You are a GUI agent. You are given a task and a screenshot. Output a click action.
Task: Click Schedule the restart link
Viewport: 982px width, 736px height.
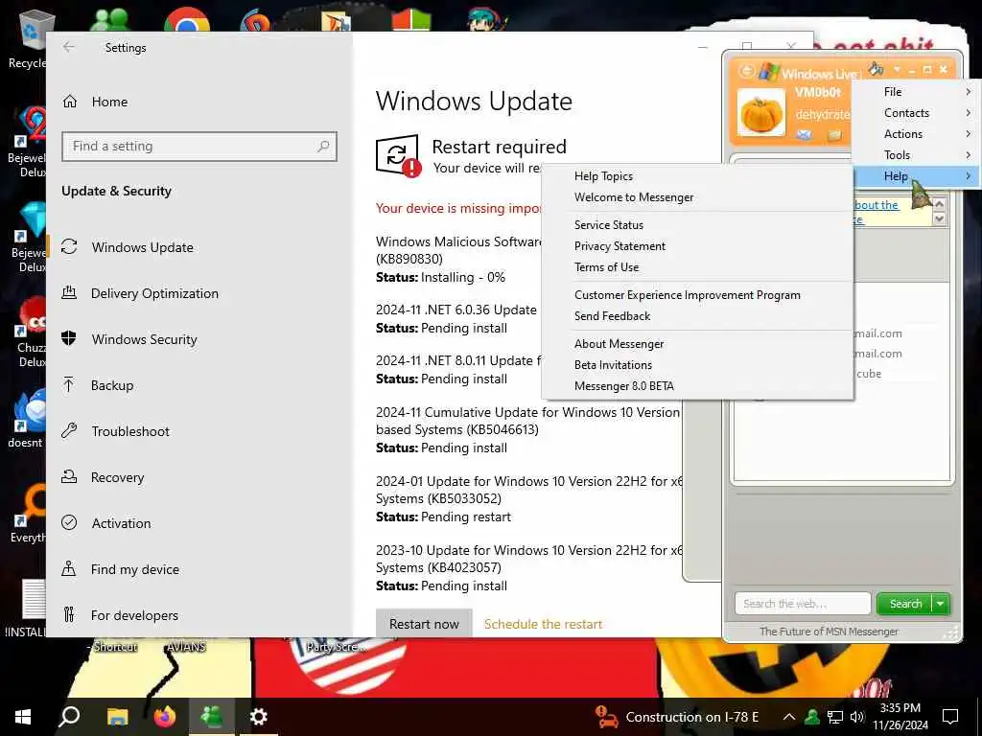(x=543, y=624)
